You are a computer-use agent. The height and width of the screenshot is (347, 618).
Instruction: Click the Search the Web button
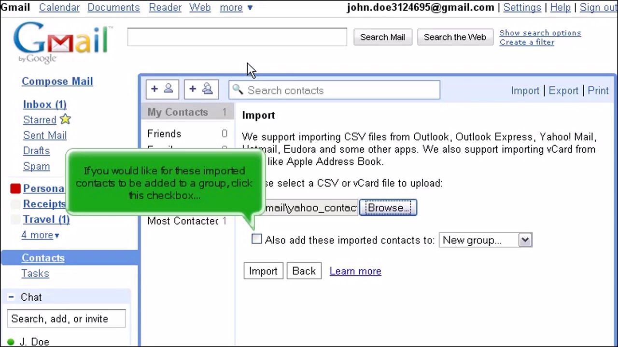[455, 37]
